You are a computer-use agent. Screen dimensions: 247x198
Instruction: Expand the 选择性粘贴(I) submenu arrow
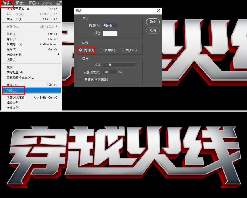tap(59, 54)
